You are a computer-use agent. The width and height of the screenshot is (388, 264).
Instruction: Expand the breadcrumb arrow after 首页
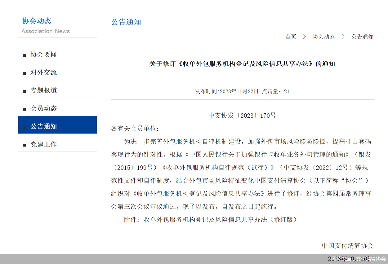click(x=304, y=37)
